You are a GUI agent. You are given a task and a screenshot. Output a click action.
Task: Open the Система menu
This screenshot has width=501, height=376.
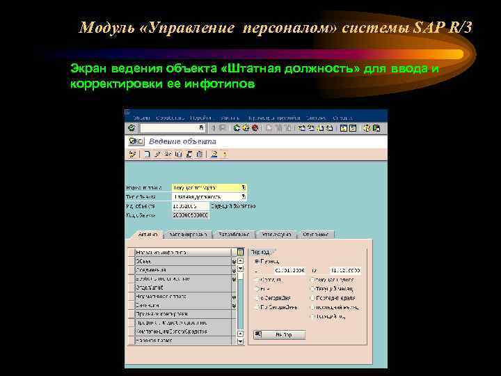click(x=316, y=118)
